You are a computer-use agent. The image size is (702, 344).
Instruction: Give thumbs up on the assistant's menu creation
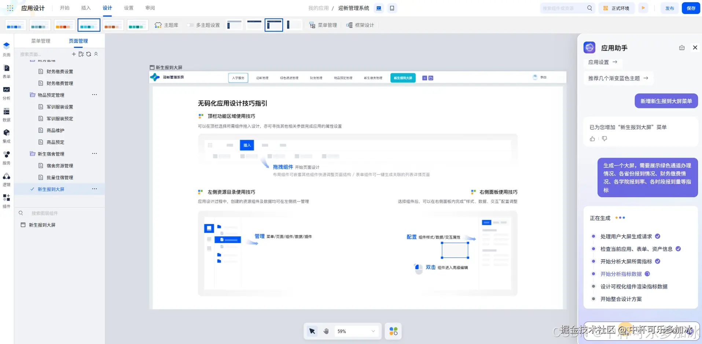pyautogui.click(x=592, y=139)
